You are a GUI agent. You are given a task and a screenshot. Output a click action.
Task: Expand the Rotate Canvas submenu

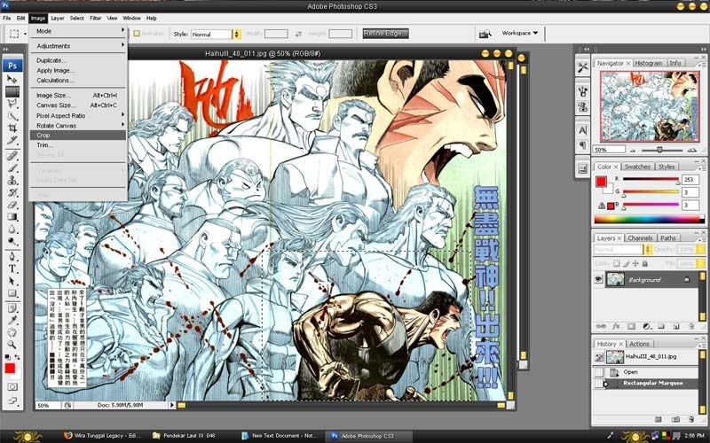coord(78,126)
